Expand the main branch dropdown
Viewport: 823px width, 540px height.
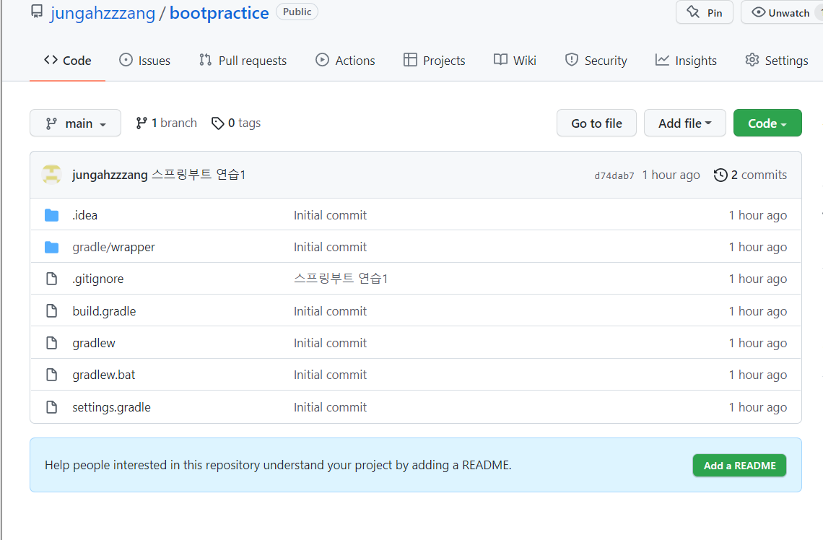click(76, 123)
